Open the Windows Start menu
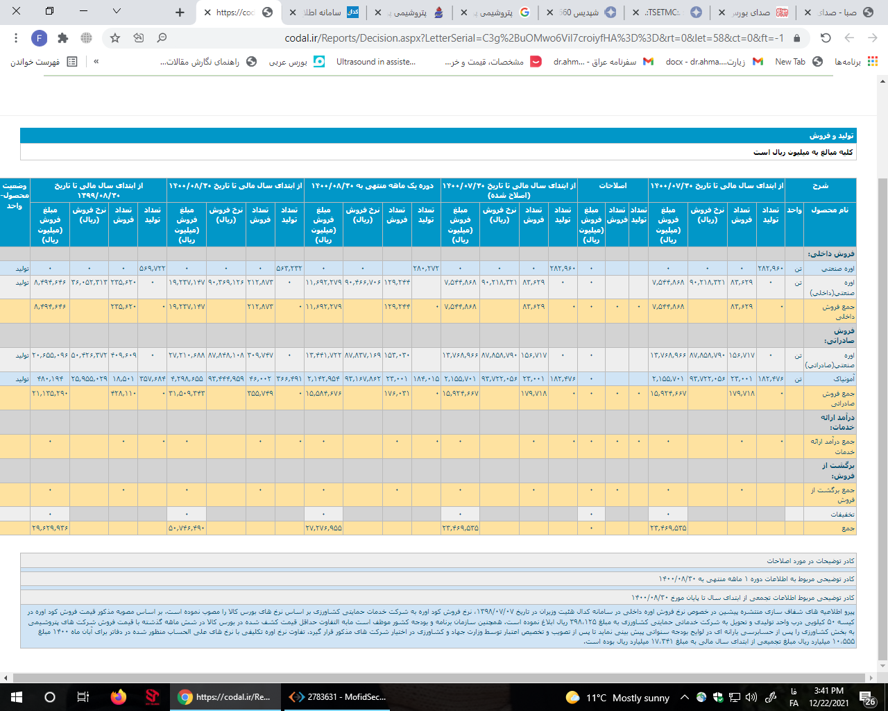The width and height of the screenshot is (888, 711). (x=16, y=697)
